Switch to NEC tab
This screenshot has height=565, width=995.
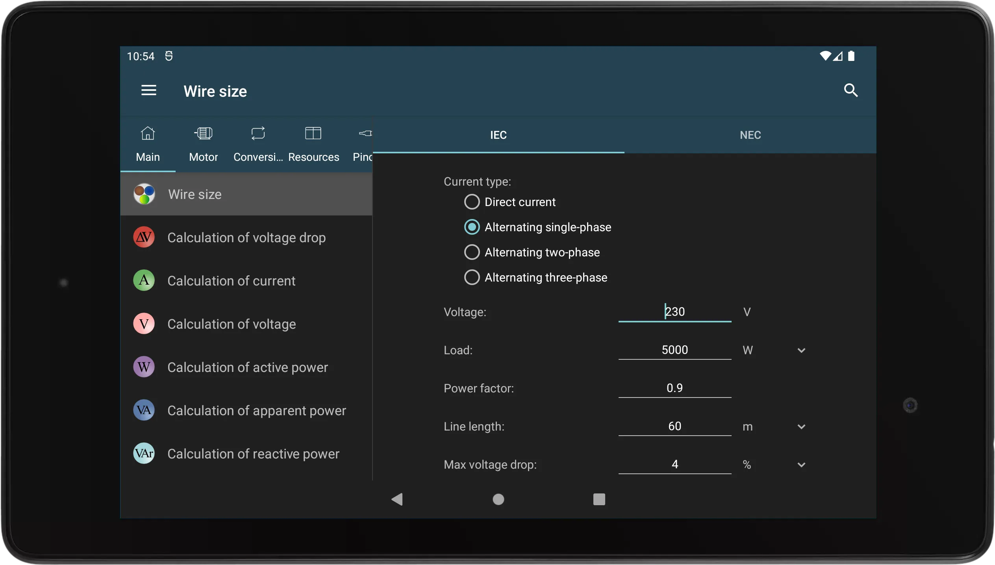tap(750, 134)
